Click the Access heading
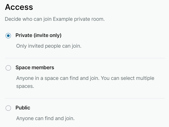 tap(19, 7)
